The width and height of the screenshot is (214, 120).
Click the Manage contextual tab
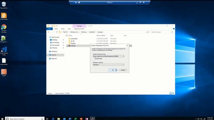click(79, 26)
